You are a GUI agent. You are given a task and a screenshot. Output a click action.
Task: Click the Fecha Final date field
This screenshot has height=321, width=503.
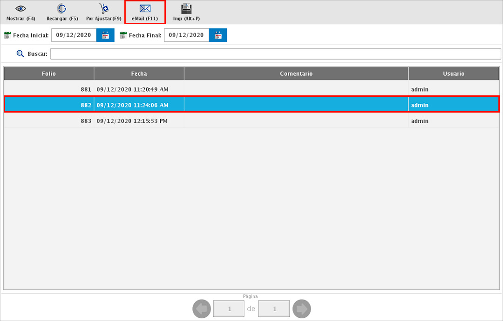pos(186,35)
